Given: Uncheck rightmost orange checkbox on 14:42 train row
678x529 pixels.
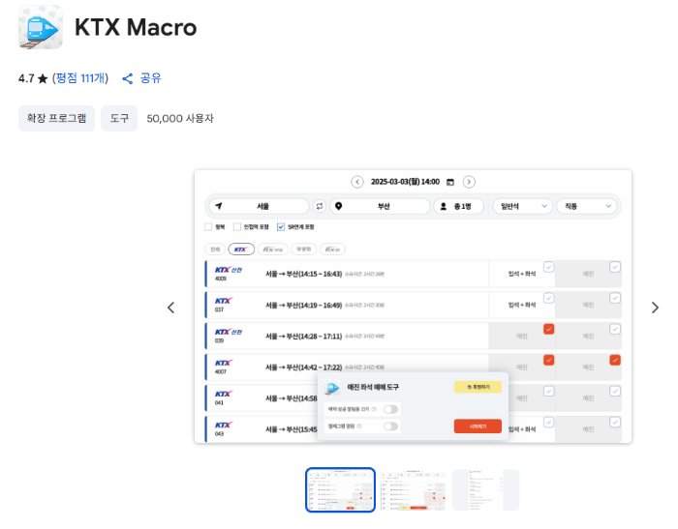Looking at the screenshot, I should [x=615, y=360].
